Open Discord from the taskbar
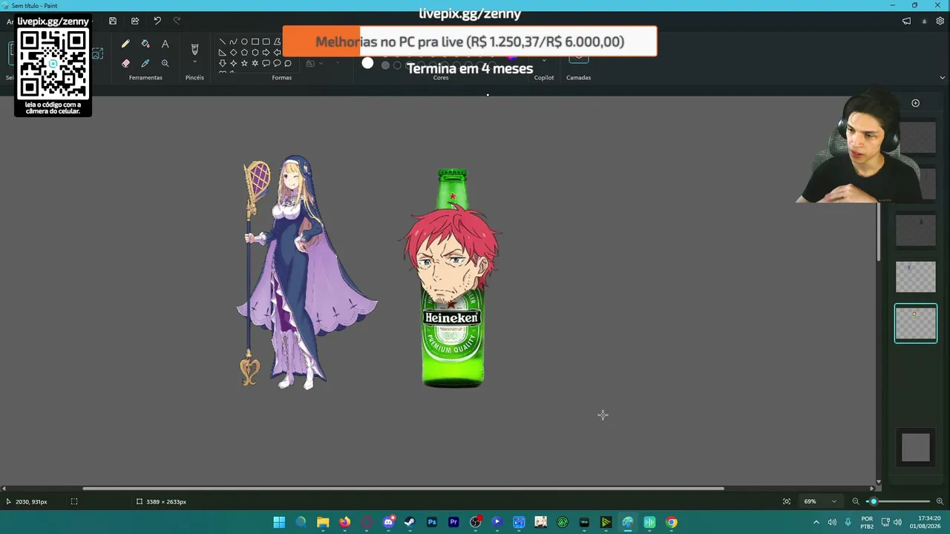The height and width of the screenshot is (534, 950). 388,522
